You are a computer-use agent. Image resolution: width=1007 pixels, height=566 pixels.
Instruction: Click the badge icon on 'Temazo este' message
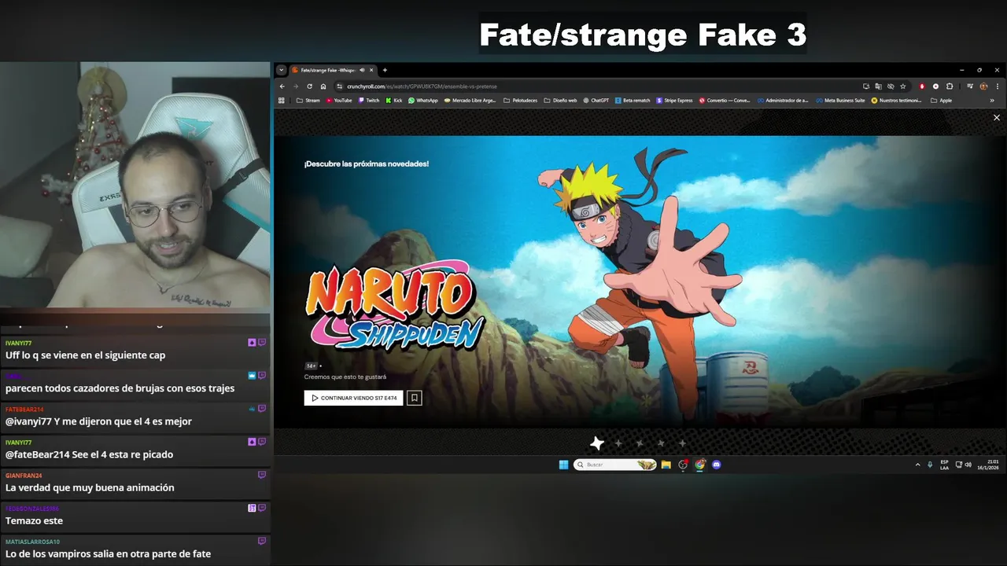click(x=252, y=508)
